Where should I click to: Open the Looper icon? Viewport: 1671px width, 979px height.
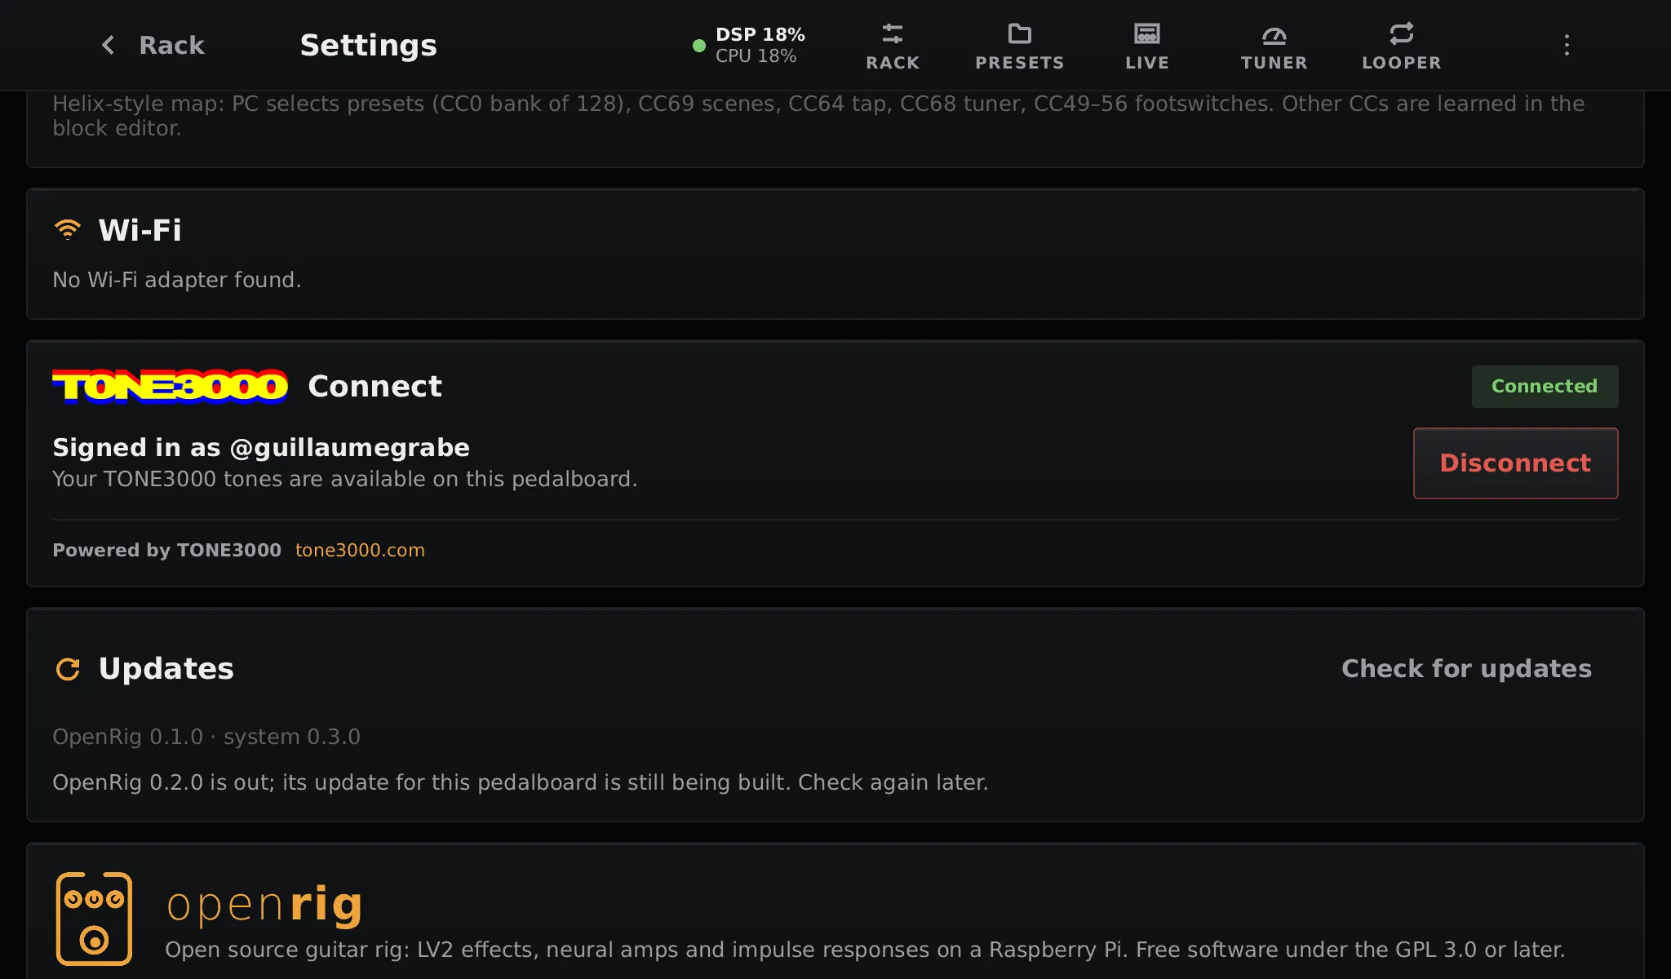pos(1402,33)
